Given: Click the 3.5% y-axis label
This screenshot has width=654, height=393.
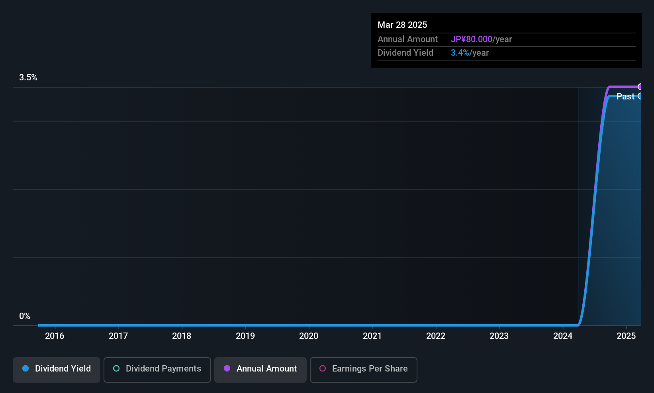Looking at the screenshot, I should click(28, 78).
